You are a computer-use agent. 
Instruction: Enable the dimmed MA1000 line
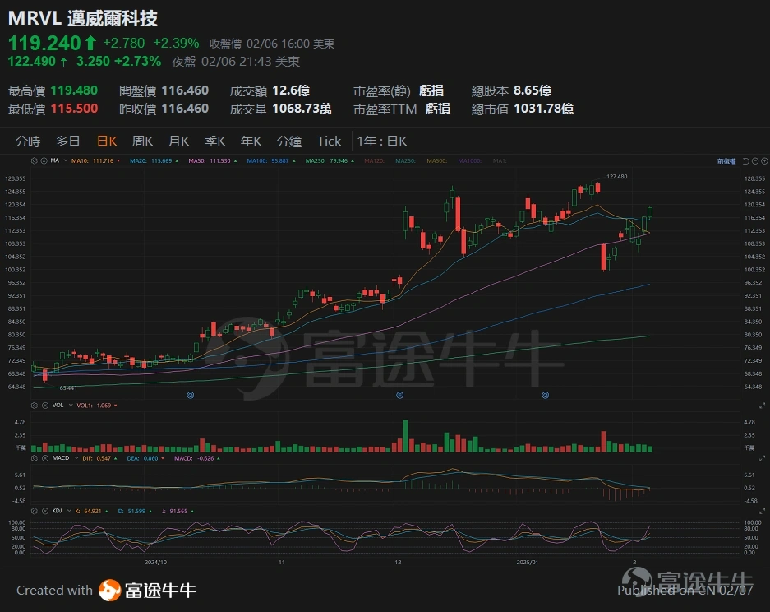pyautogui.click(x=470, y=160)
